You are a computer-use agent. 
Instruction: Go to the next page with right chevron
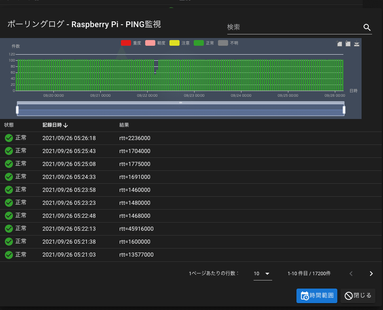[371, 274]
